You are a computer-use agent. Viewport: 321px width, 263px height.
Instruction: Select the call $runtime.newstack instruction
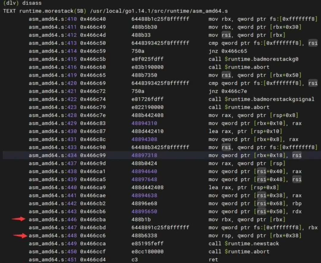(244, 244)
